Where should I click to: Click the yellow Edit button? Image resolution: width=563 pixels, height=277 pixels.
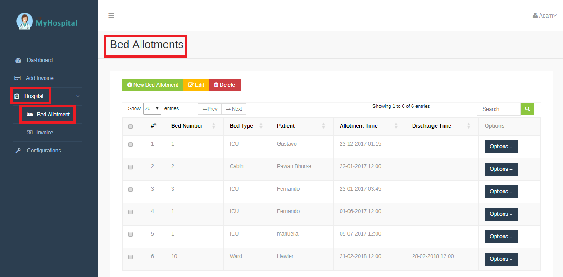[196, 85]
